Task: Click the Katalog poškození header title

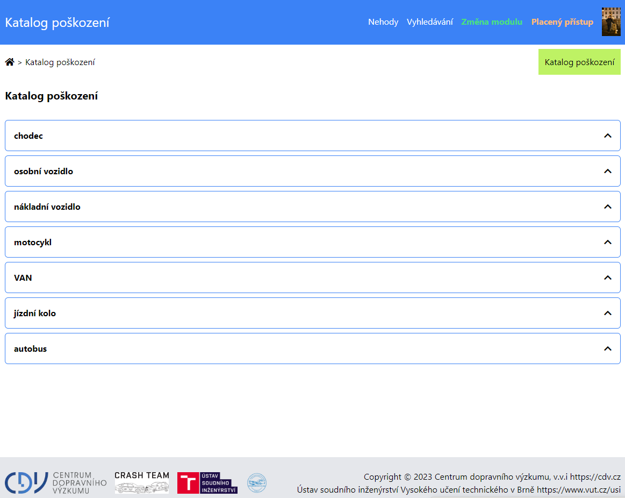Action: click(57, 23)
